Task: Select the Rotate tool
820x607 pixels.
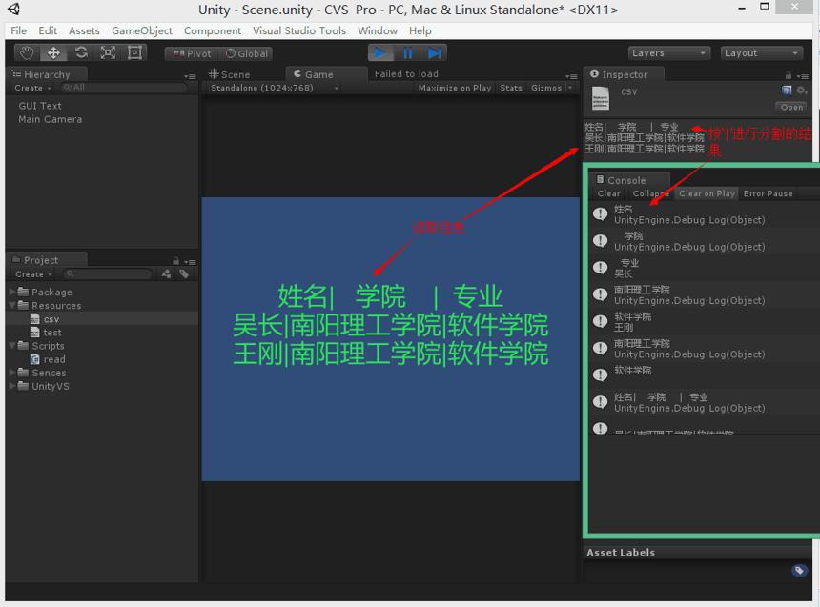Action: tap(81, 52)
